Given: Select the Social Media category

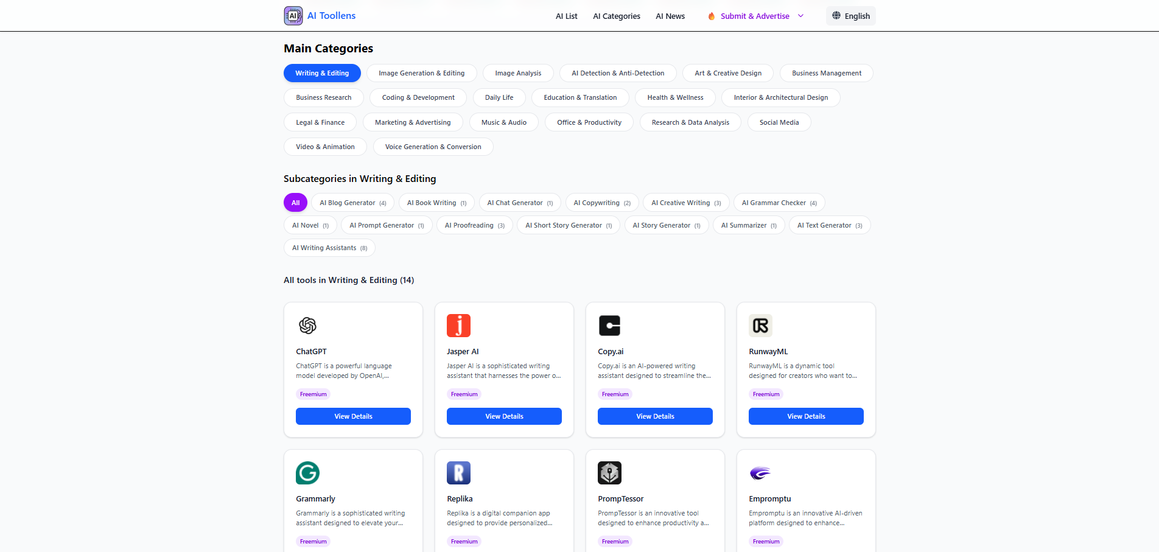Looking at the screenshot, I should [x=779, y=122].
